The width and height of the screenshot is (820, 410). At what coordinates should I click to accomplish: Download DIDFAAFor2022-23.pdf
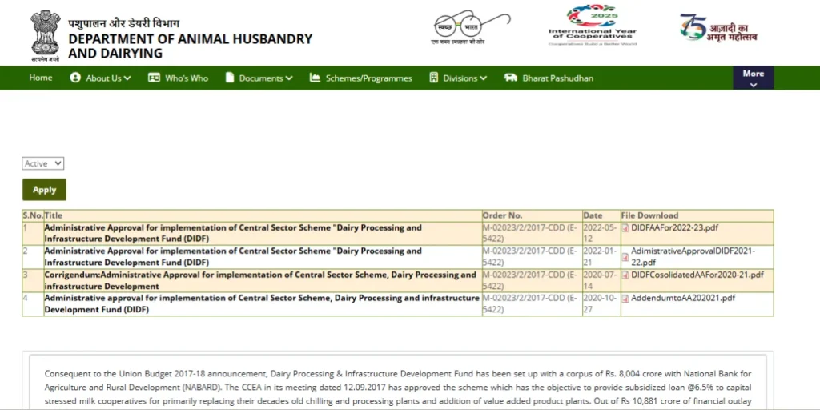pyautogui.click(x=676, y=228)
